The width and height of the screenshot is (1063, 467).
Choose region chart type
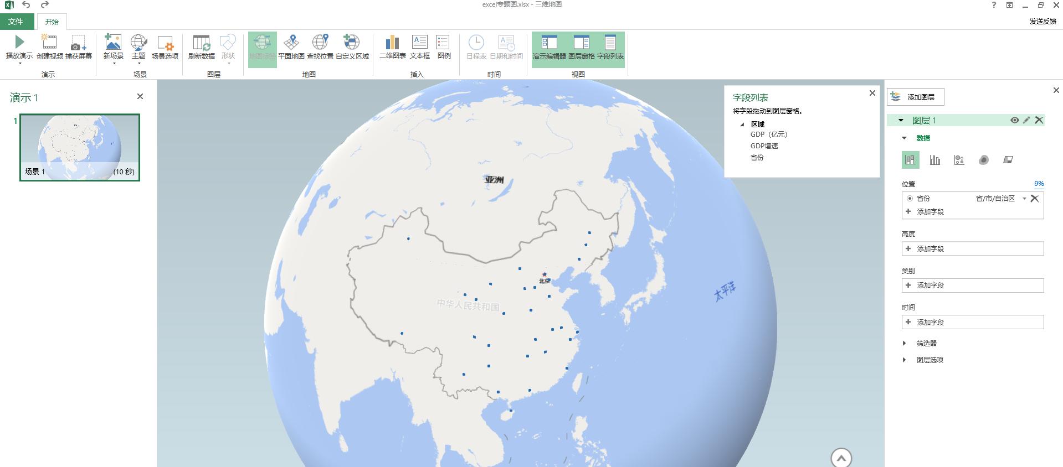coord(1008,160)
